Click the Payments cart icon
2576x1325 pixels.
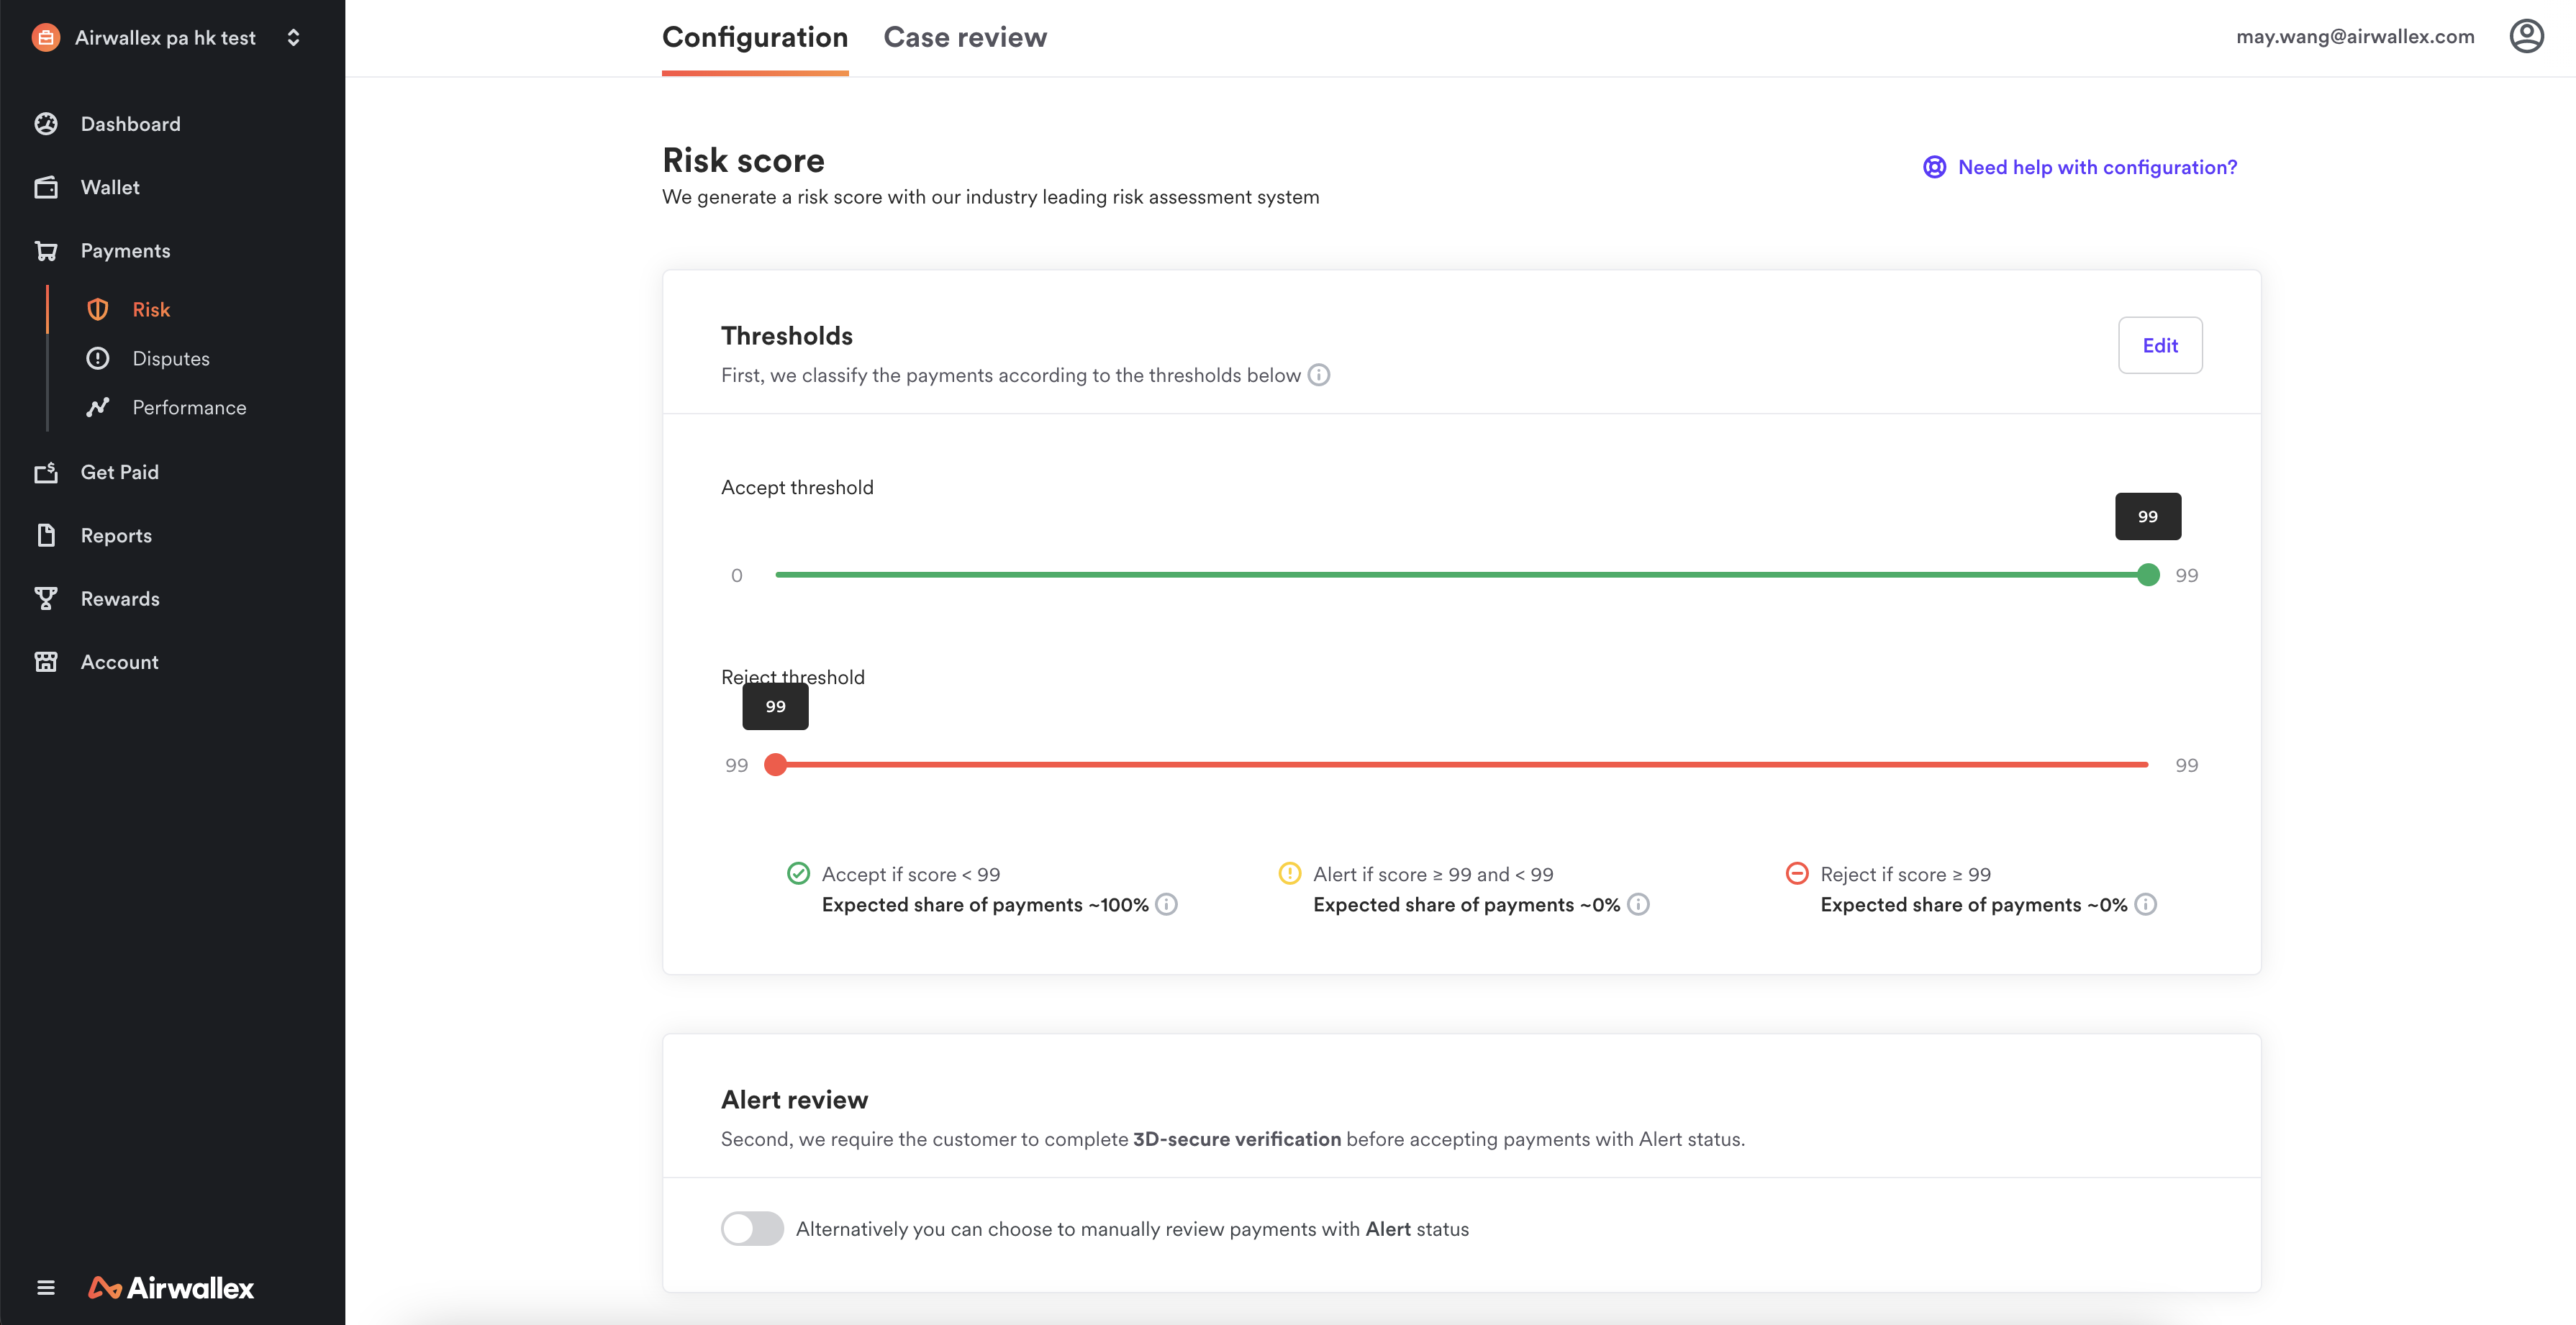tap(46, 250)
